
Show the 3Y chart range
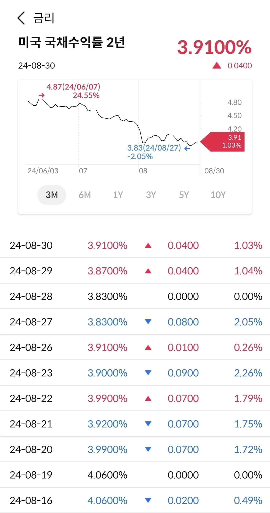tap(151, 195)
